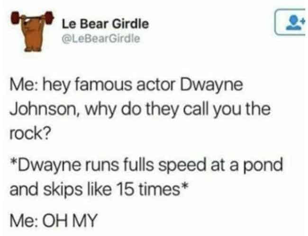Open the weightlifting bear profile avatar
Viewport: 308px width, 236px height.
(x=33, y=31)
